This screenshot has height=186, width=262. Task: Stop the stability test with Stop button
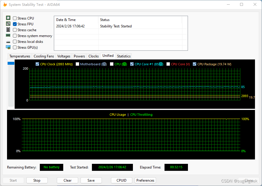37,180
